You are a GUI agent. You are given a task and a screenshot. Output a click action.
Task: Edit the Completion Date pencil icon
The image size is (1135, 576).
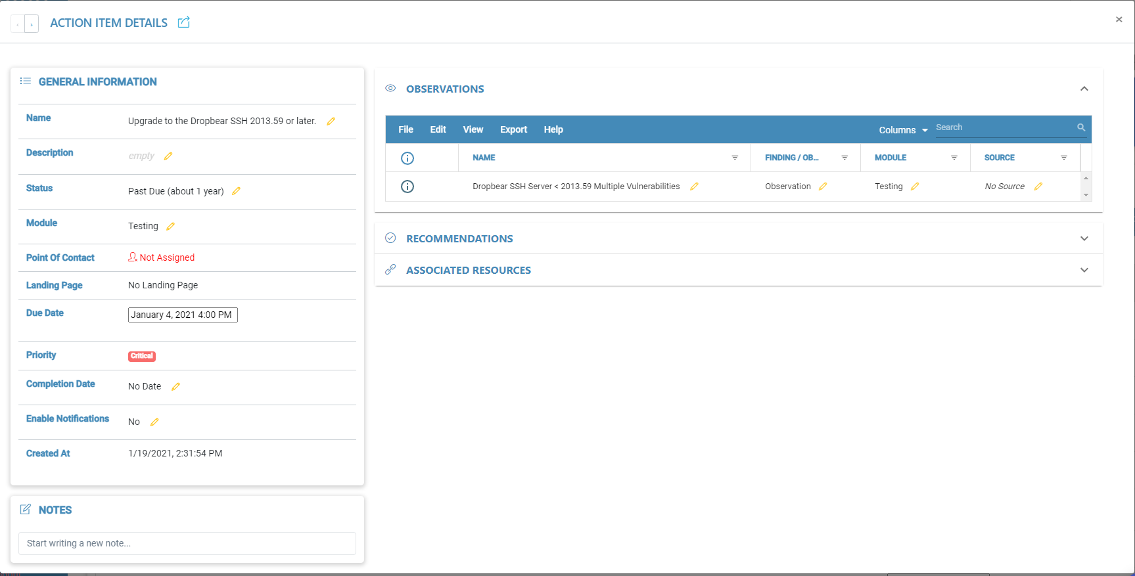175,387
